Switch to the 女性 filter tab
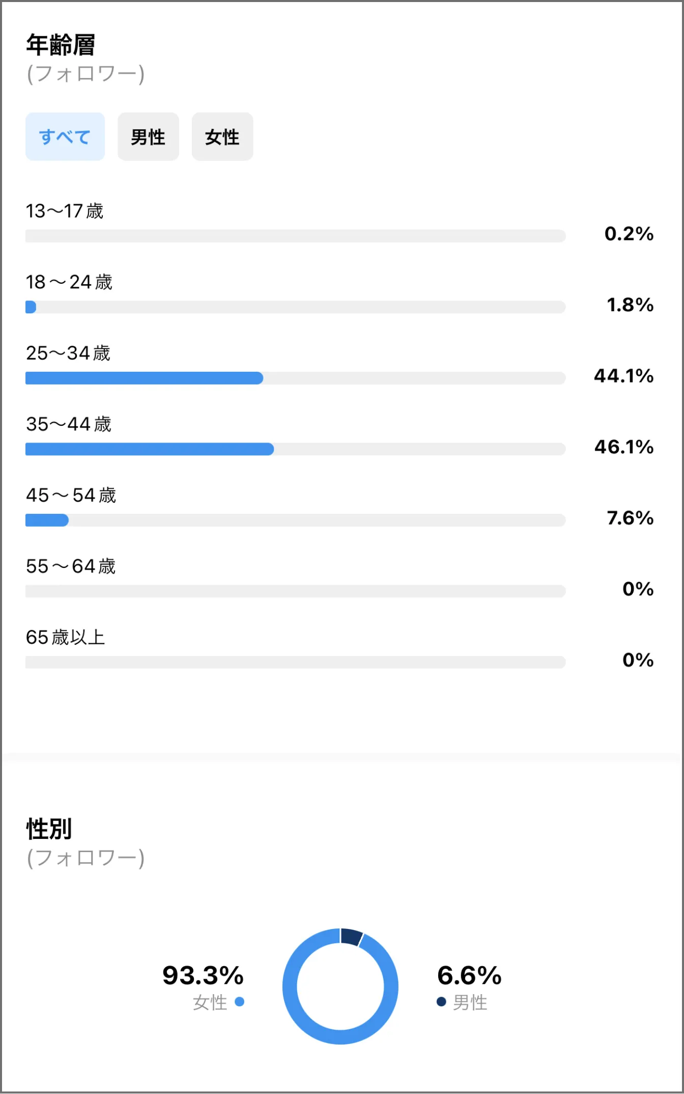 click(222, 136)
